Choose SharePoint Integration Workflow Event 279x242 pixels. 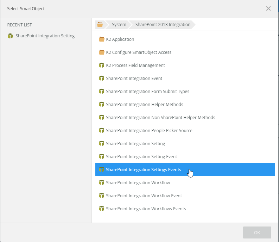tap(144, 196)
